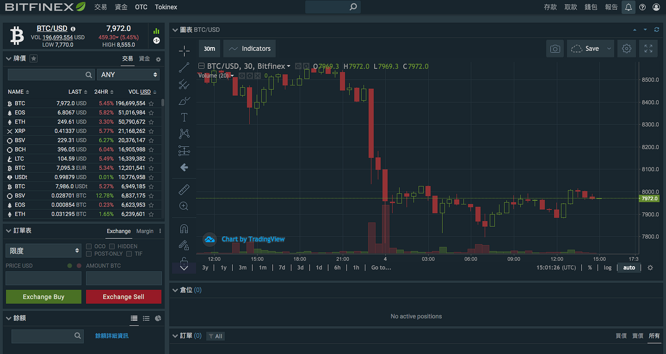Click the red ask price dot

click(79, 266)
